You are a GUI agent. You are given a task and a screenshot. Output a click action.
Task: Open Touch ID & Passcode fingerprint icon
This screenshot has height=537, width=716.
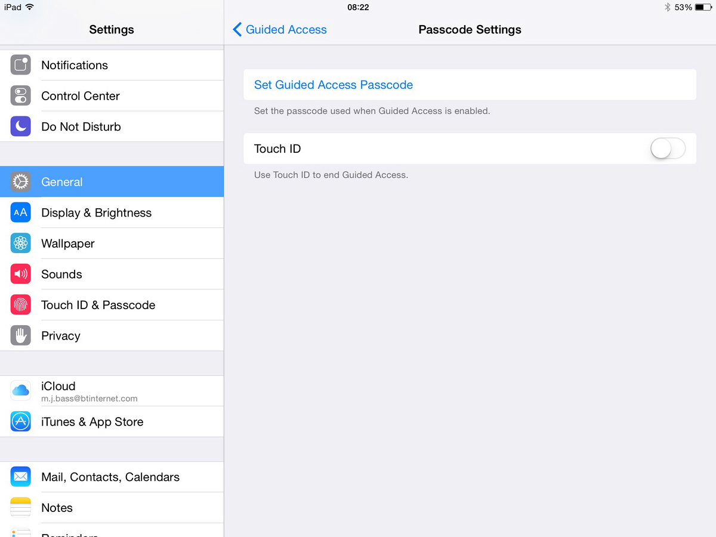coord(21,305)
